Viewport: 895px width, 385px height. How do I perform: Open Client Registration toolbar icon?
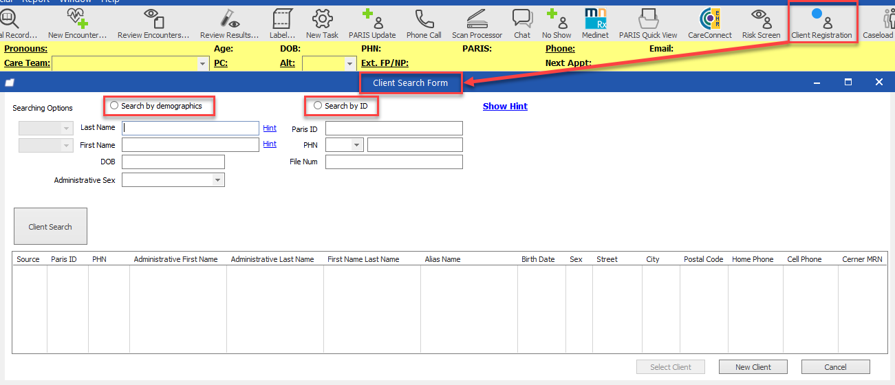tap(821, 23)
